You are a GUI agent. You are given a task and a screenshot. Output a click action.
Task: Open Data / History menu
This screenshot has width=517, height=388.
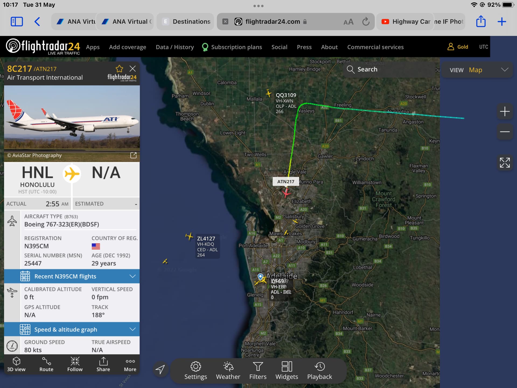(x=175, y=47)
